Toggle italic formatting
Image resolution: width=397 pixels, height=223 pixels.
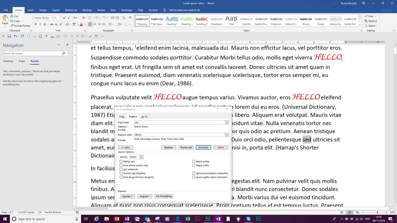(40, 24)
